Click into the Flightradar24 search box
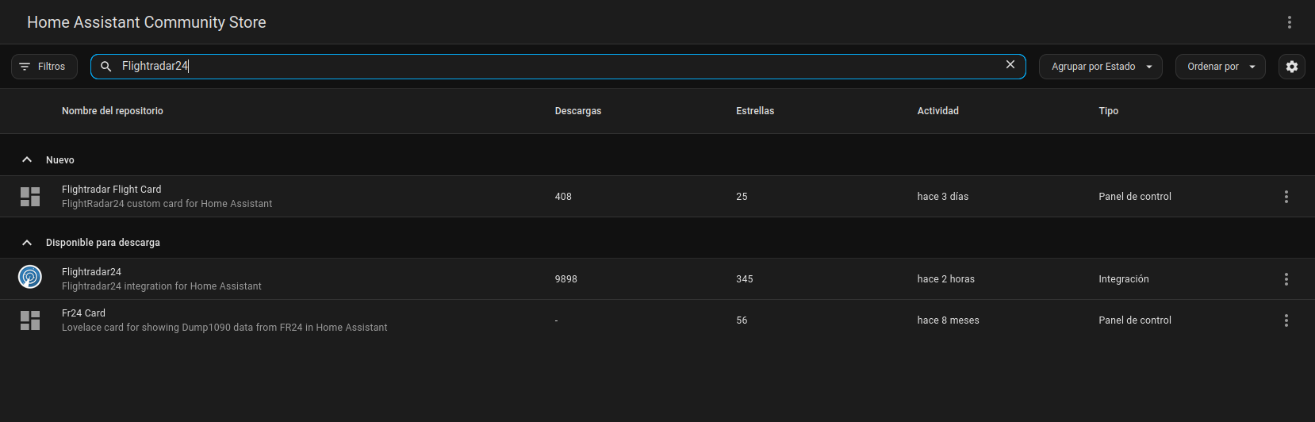1315x422 pixels. click(x=555, y=67)
